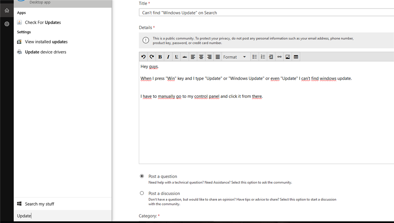Open Update device drivers setting
The width and height of the screenshot is (394, 223).
(x=45, y=52)
